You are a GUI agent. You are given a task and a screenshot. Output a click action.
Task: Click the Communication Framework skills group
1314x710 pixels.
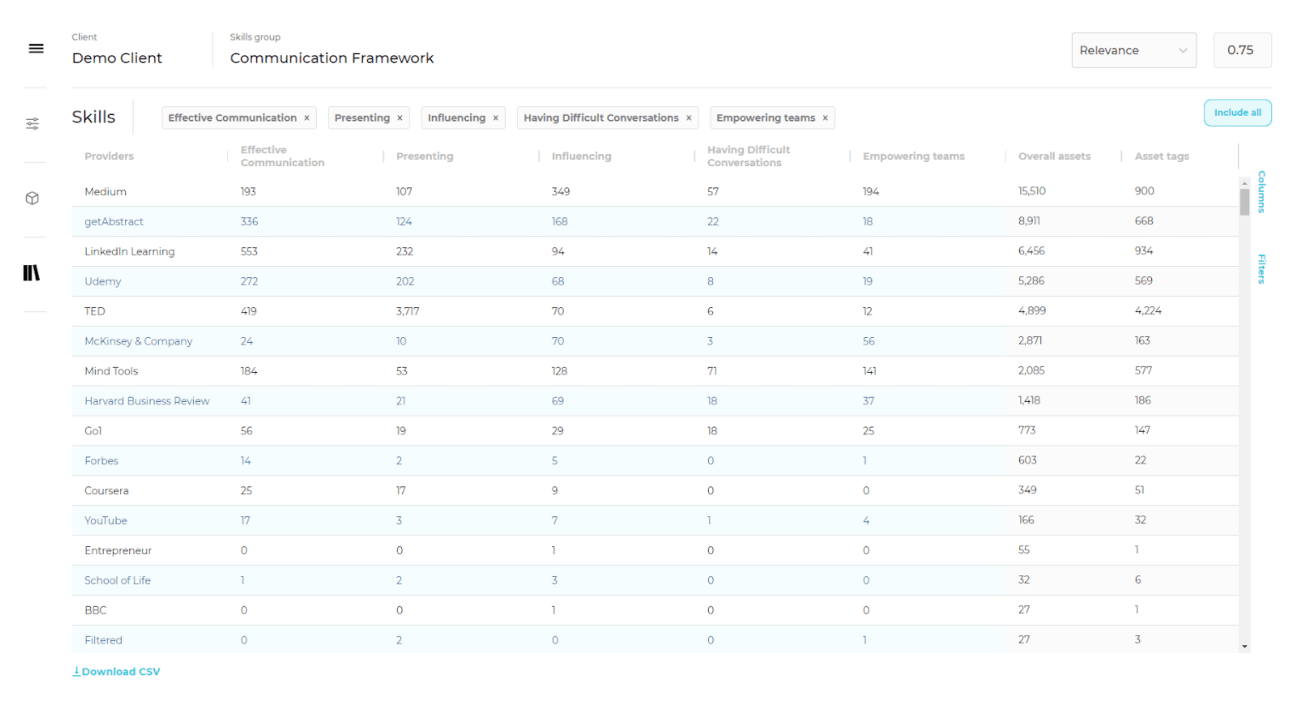click(x=332, y=58)
